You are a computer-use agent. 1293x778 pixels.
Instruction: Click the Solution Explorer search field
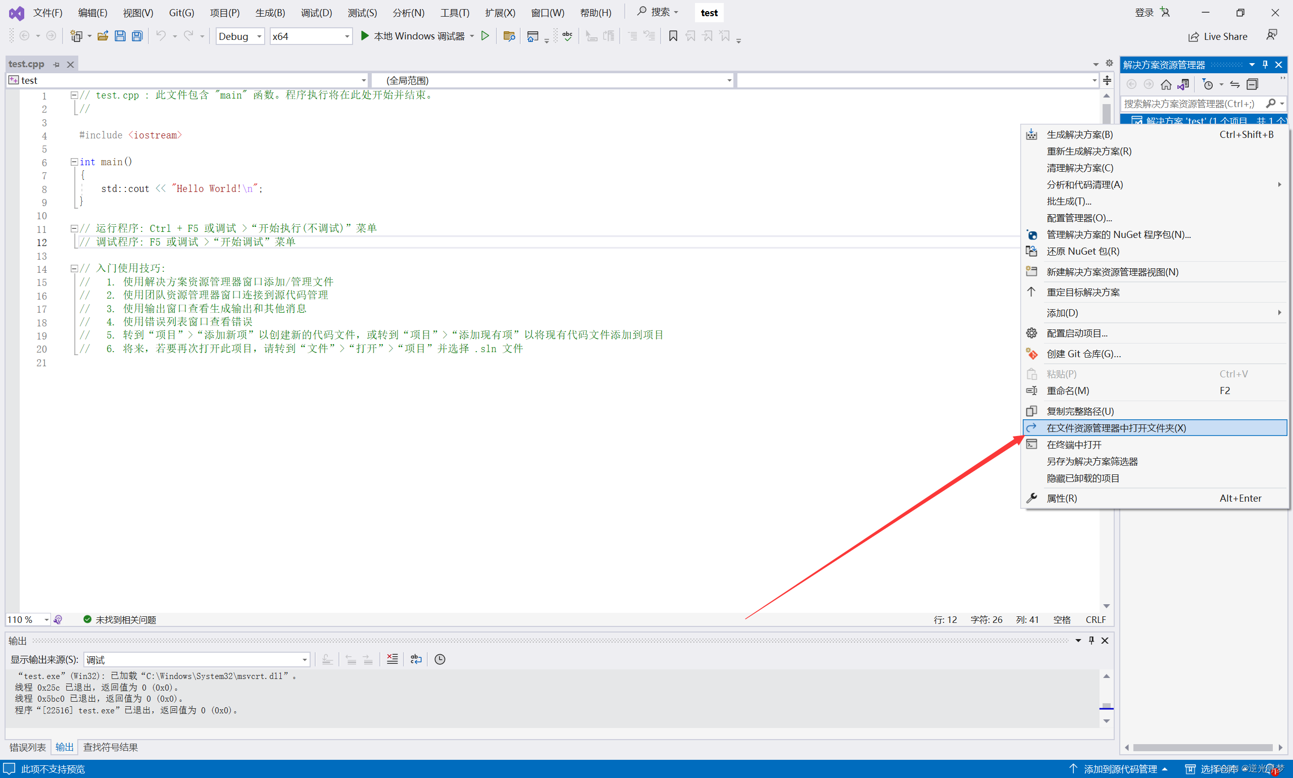coord(1190,104)
